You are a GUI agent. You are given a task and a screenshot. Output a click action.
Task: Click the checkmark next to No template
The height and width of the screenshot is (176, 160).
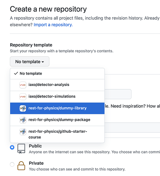[x=16, y=73]
